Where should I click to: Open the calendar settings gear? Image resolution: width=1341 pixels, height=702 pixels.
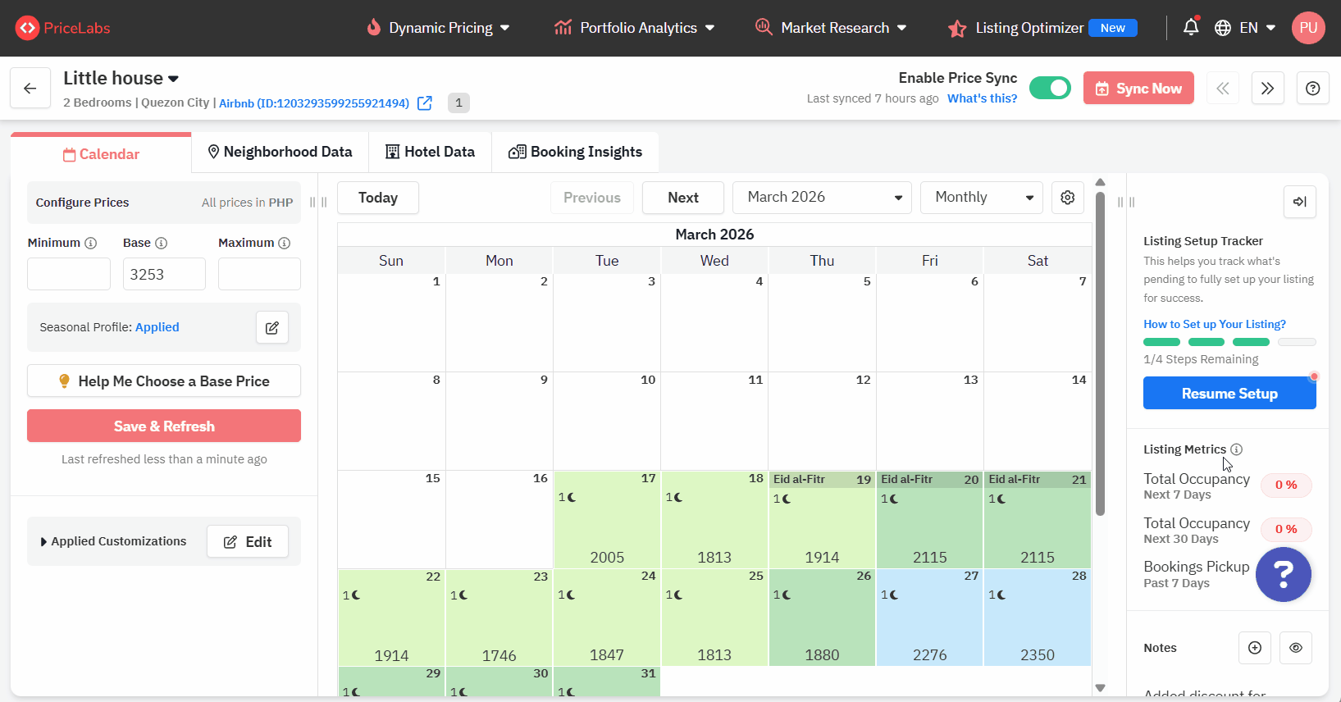[x=1067, y=198]
